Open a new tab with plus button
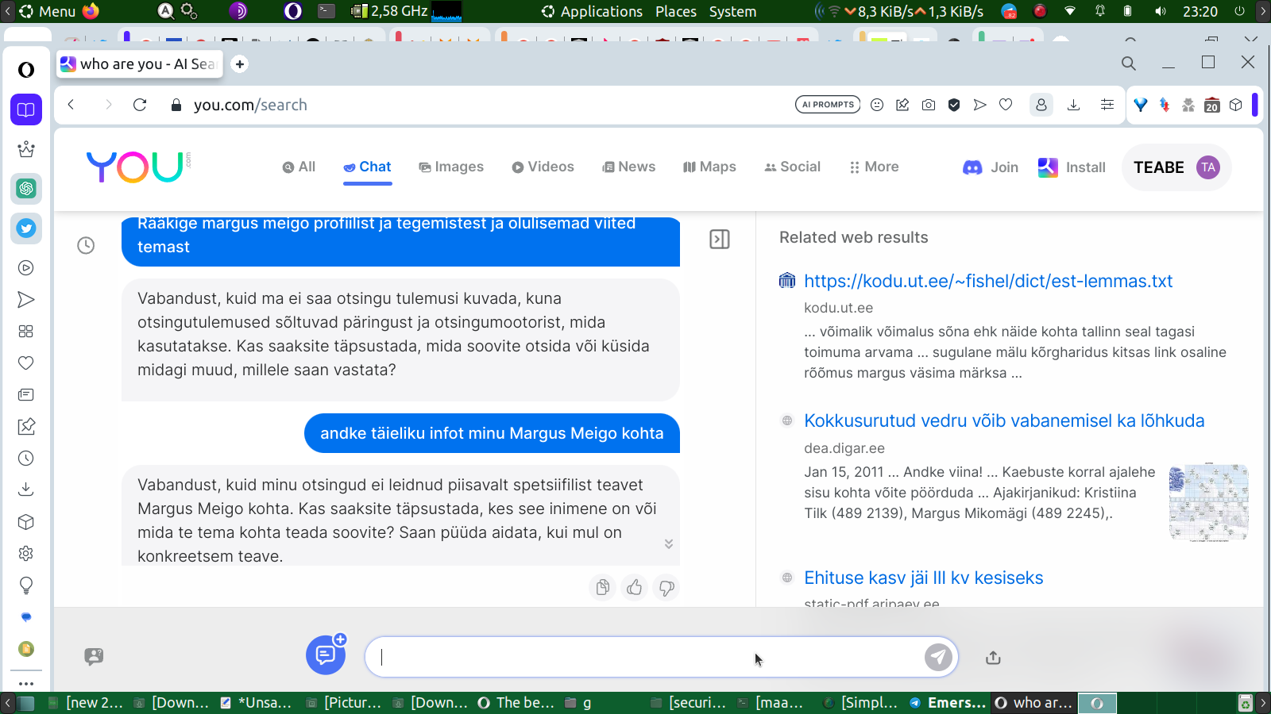The width and height of the screenshot is (1271, 714). point(240,64)
